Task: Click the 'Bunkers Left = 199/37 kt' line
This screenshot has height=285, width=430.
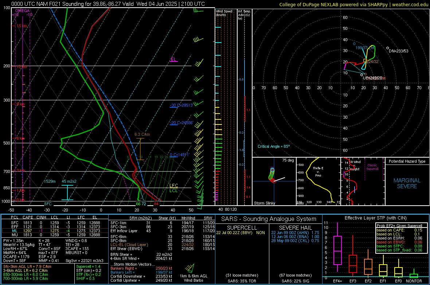Action: click(141, 272)
